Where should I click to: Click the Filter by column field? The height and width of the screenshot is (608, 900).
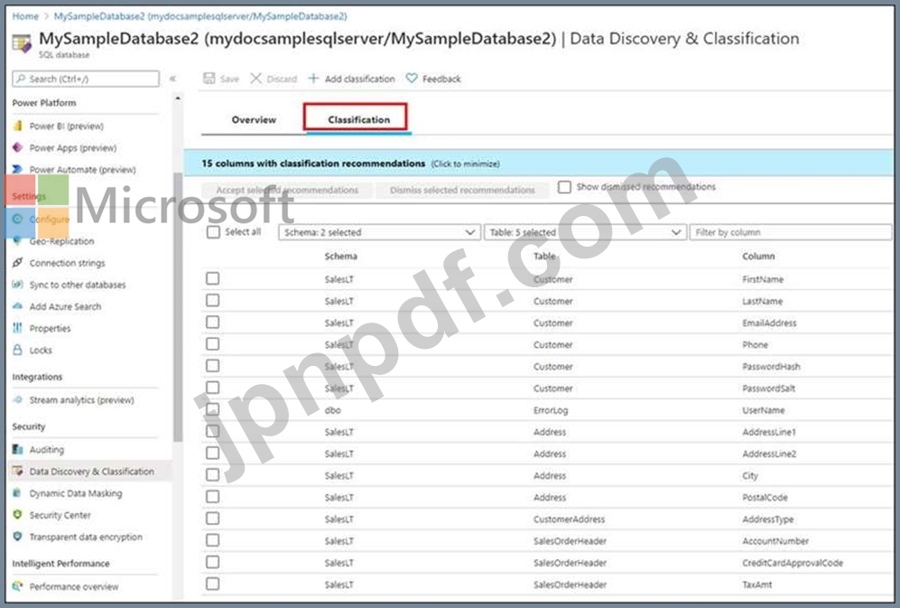(791, 232)
